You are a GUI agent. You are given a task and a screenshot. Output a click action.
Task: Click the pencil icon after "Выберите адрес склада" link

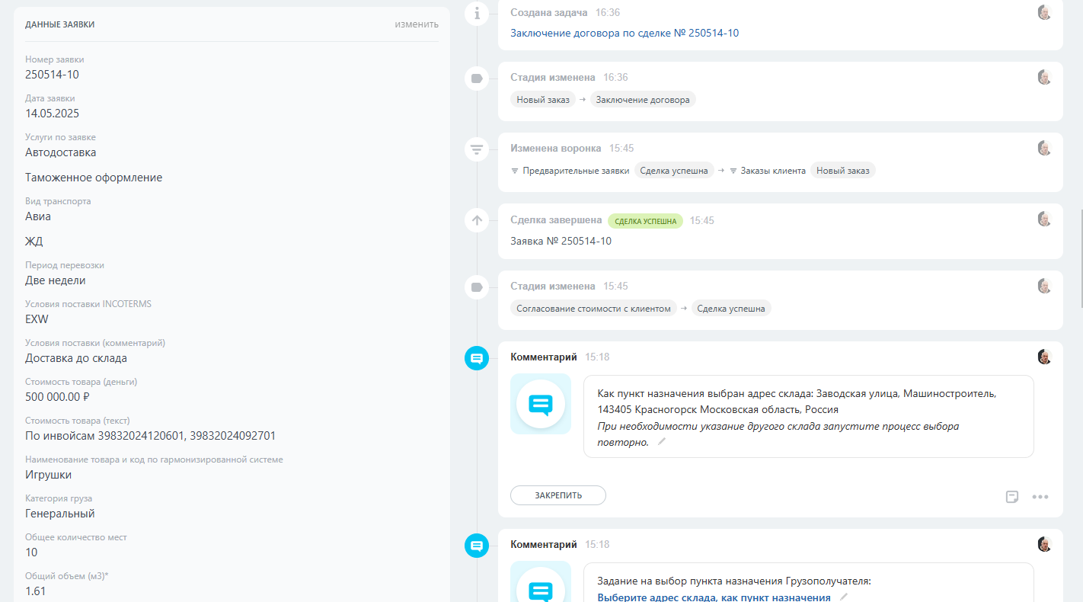(x=843, y=597)
